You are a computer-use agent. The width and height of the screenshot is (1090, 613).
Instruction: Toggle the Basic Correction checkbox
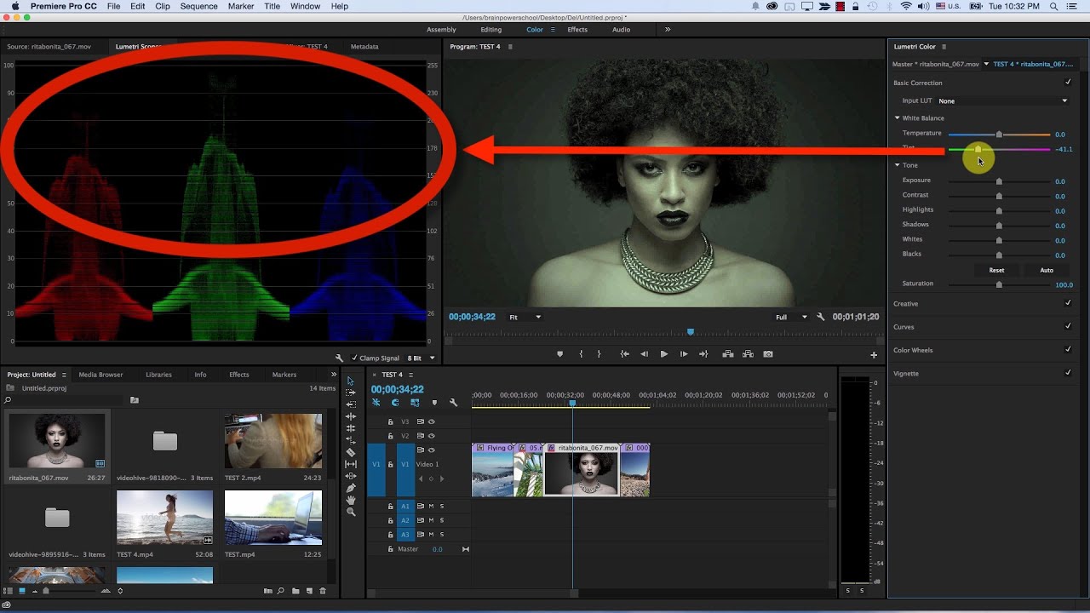click(x=1068, y=83)
